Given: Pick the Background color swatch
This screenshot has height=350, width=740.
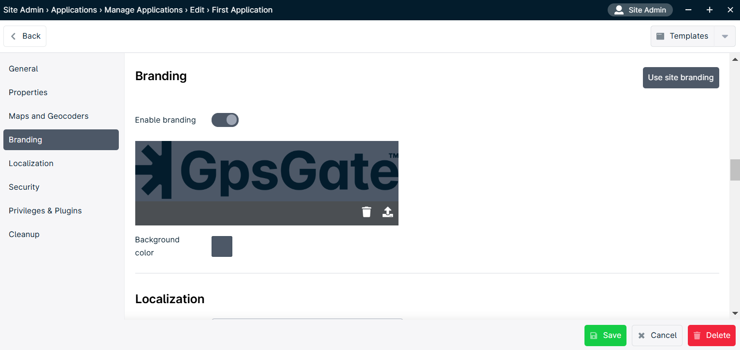Looking at the screenshot, I should pos(222,246).
